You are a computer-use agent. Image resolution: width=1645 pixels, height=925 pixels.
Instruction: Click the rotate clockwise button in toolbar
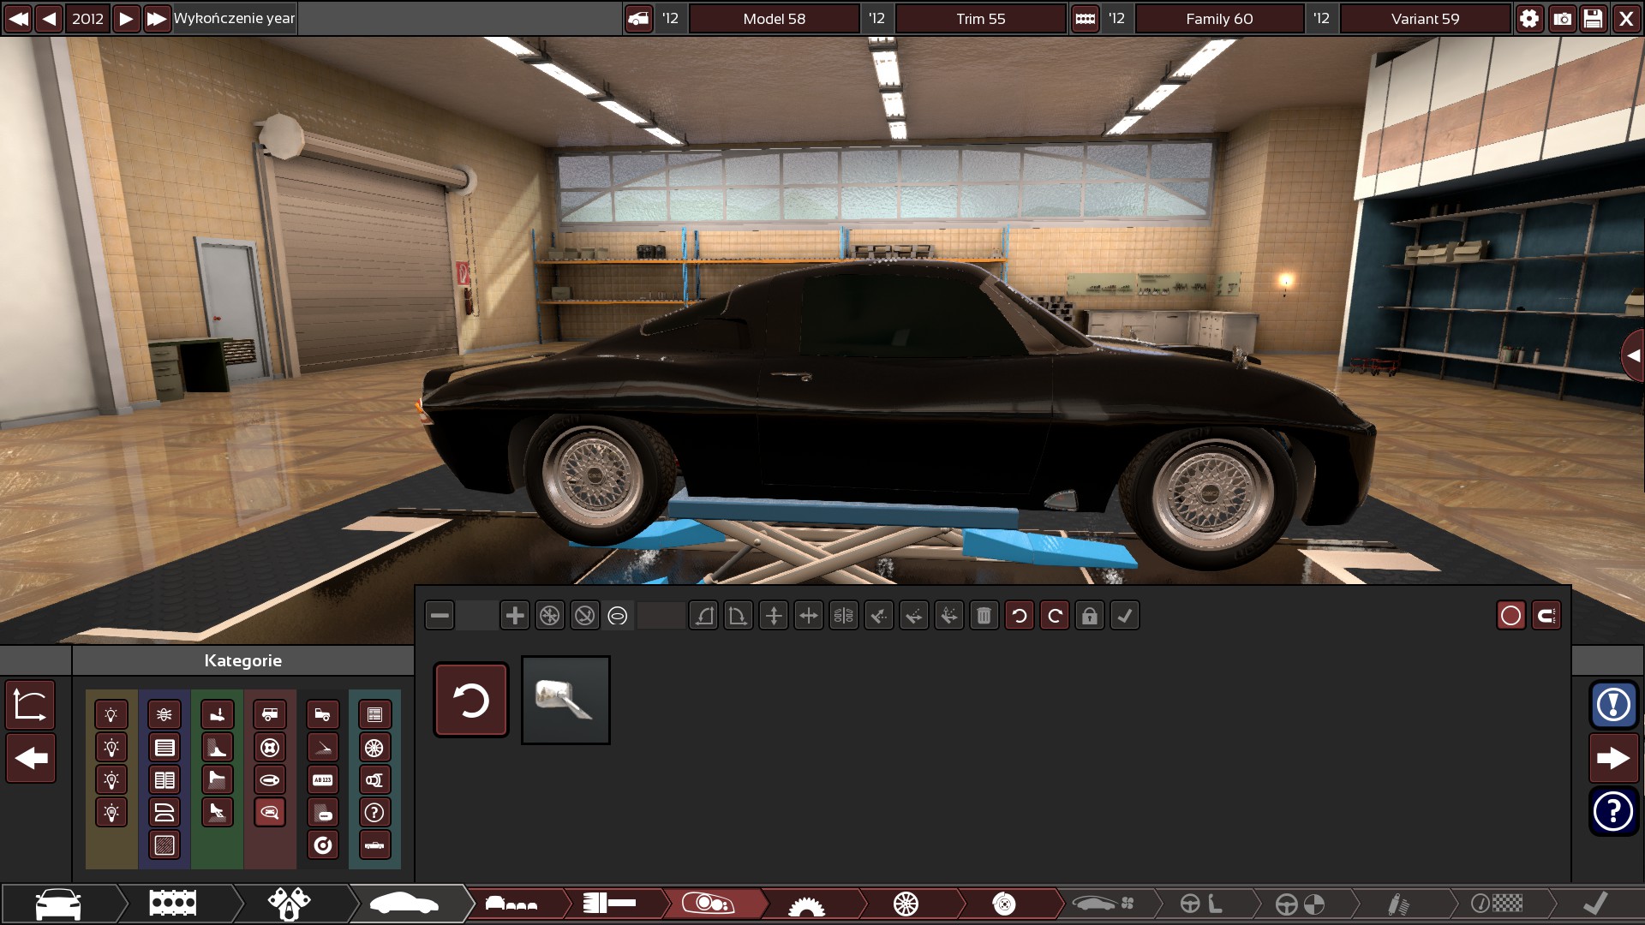point(1054,615)
